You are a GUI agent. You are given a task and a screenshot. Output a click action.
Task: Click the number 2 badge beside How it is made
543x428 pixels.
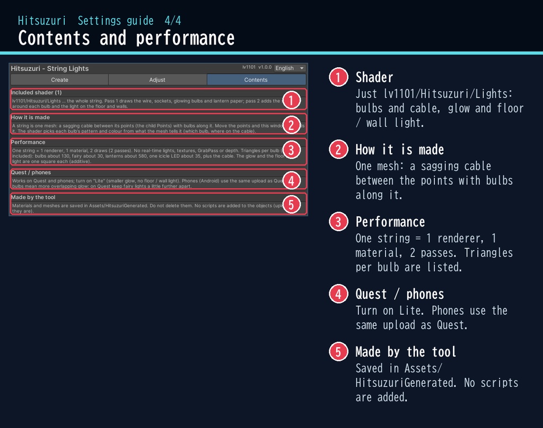pyautogui.click(x=338, y=149)
